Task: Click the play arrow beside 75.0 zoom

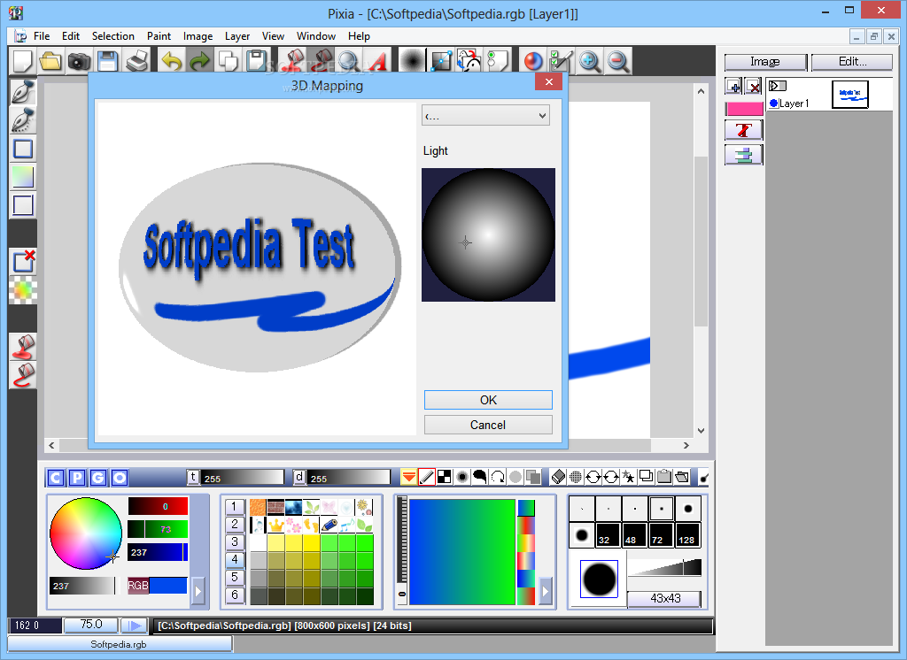Action: (135, 625)
